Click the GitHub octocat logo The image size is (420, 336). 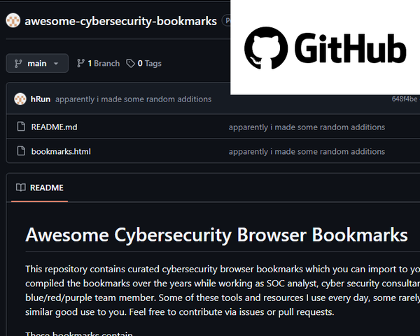(x=264, y=49)
